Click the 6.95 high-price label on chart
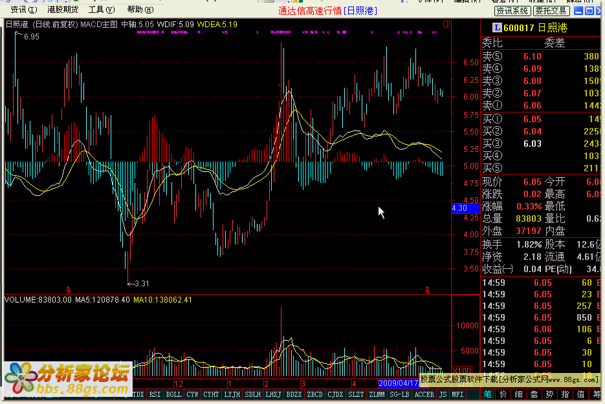 (x=31, y=37)
